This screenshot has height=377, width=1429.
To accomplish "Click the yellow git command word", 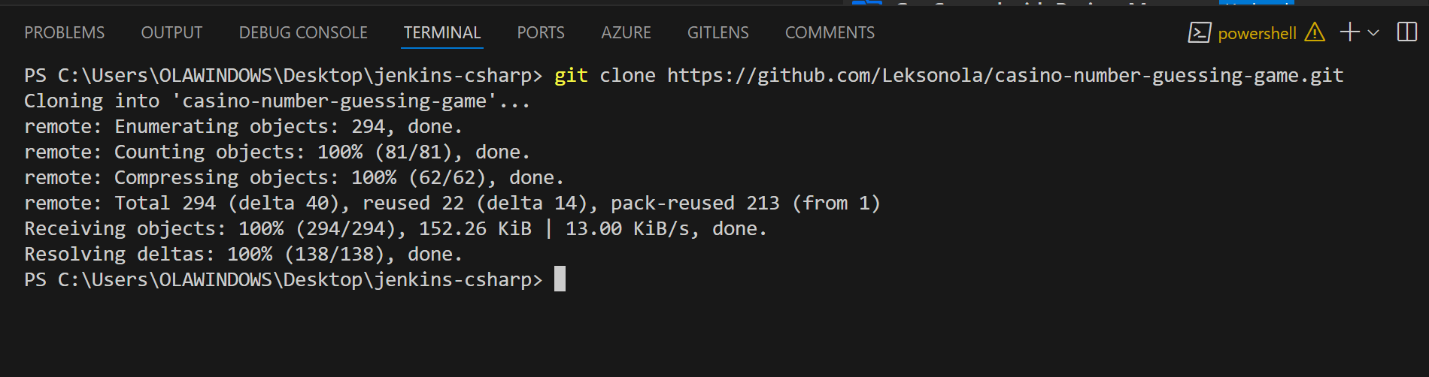I will tap(571, 76).
